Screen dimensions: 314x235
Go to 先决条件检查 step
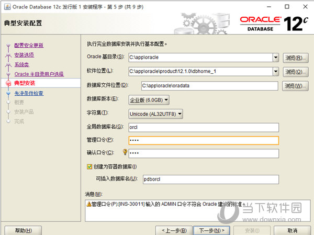29,93
